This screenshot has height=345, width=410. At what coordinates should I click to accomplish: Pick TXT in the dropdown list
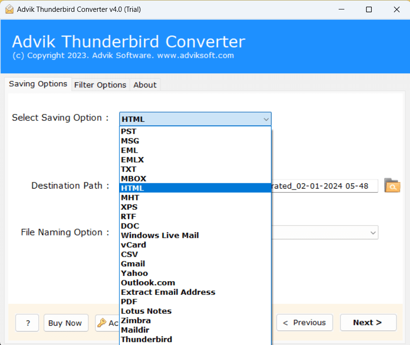pyautogui.click(x=196, y=169)
